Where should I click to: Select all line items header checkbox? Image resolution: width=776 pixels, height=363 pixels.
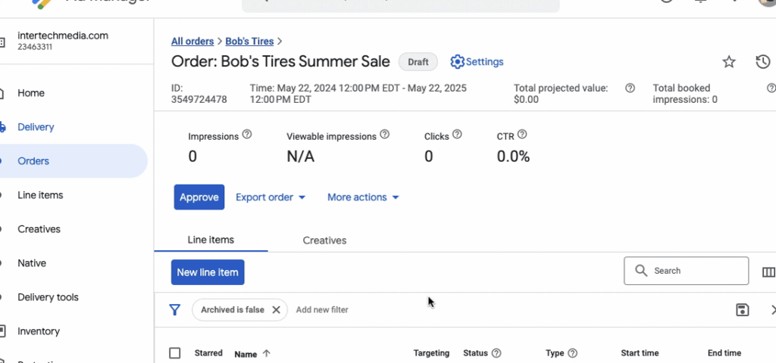point(175,353)
